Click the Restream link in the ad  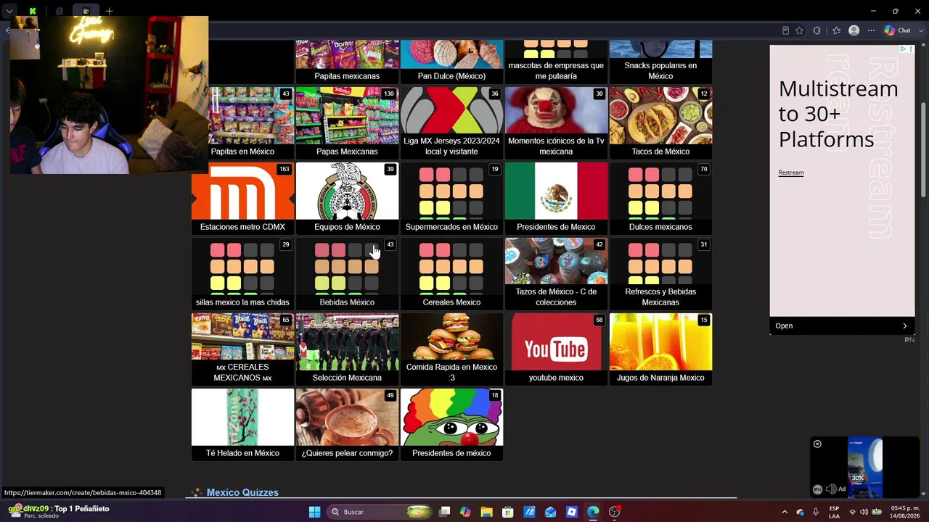pyautogui.click(x=791, y=173)
